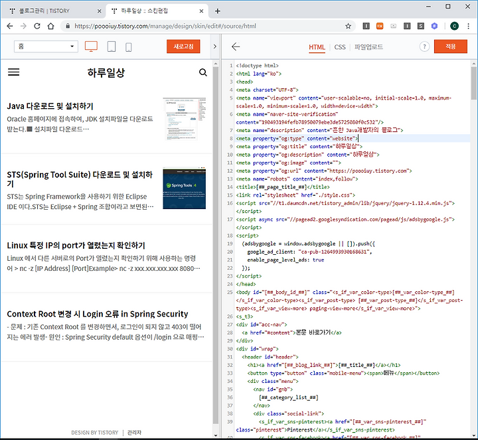Viewport: 478px width, 440px height.
Task: Open the page selector dropdown showing 홈
Action: (46, 46)
